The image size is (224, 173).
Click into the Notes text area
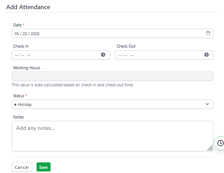pos(113,136)
